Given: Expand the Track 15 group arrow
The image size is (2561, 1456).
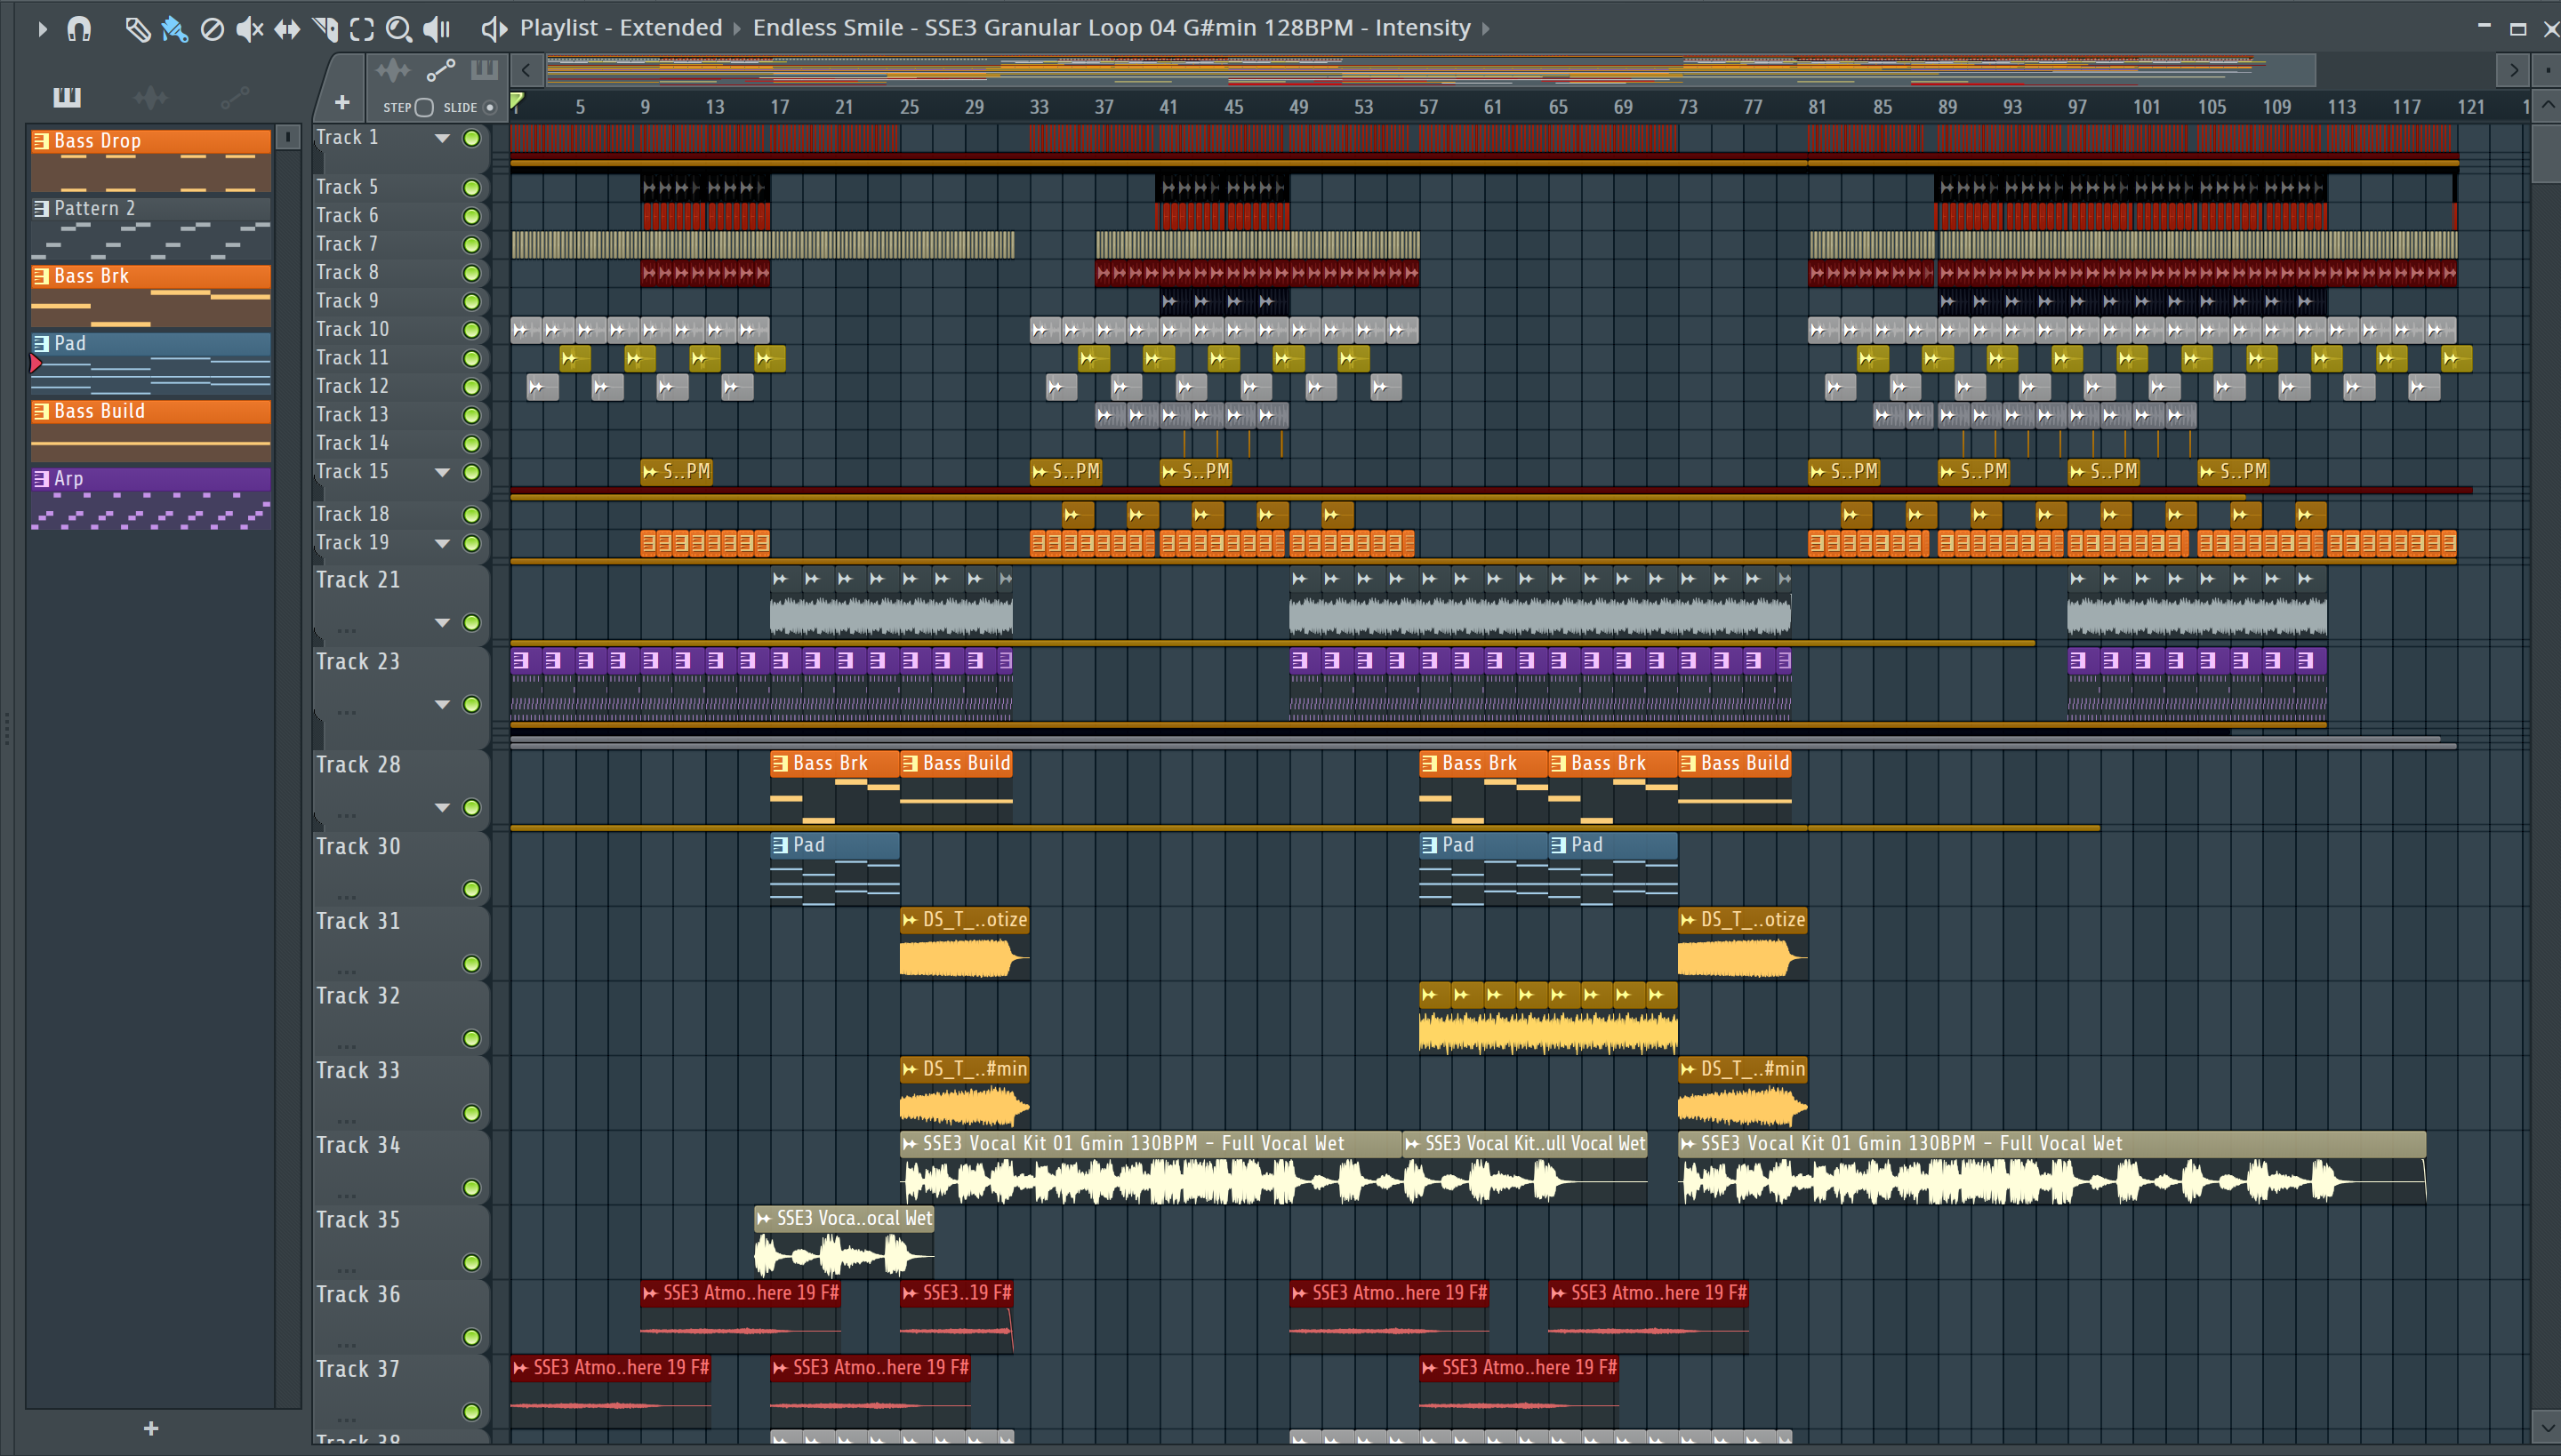Looking at the screenshot, I should coord(442,472).
